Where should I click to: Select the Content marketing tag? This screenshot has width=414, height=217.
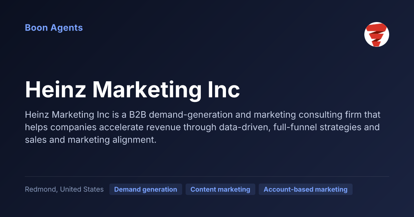tap(220, 189)
